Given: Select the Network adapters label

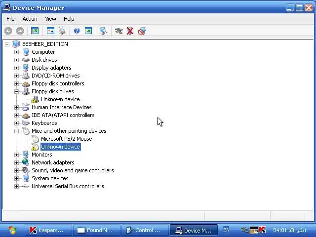Looking at the screenshot, I should click(53, 162).
